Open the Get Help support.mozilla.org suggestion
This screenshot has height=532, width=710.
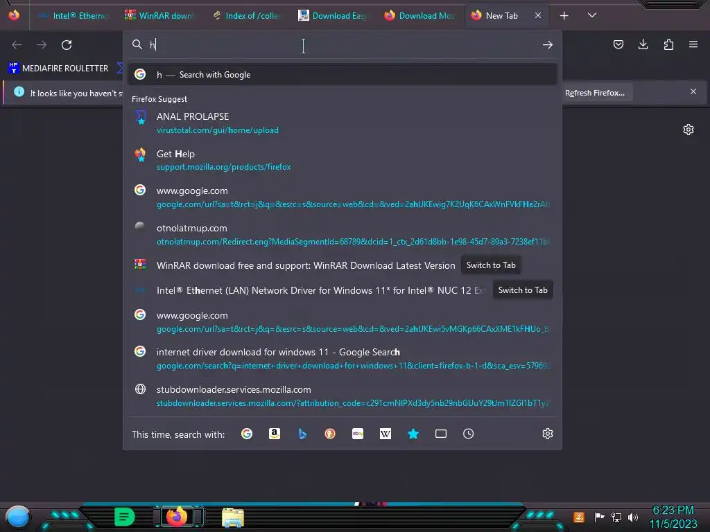pyautogui.click(x=343, y=160)
